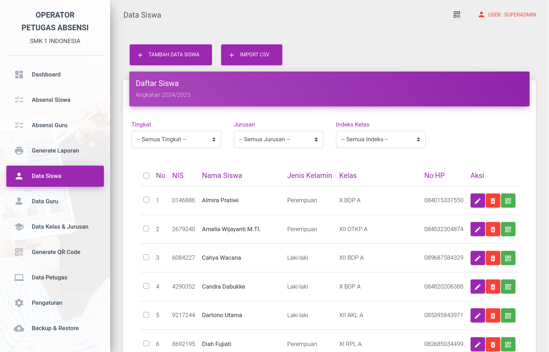The height and width of the screenshot is (352, 549).
Task: Edit Cahya Wacana's record
Action: tap(478, 258)
